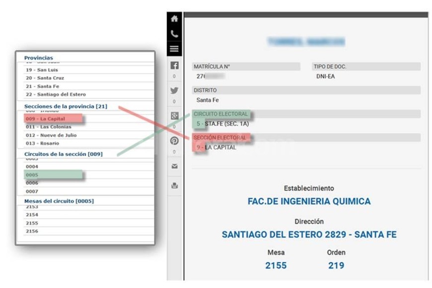Share on Google Plus icon
Image resolution: width=432 pixels, height=288 pixels.
tap(174, 116)
